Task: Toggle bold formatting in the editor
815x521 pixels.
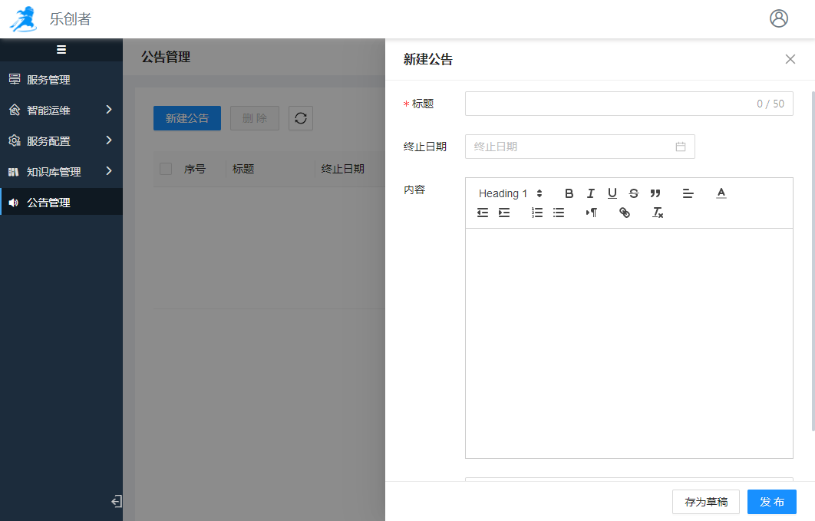Action: point(569,193)
